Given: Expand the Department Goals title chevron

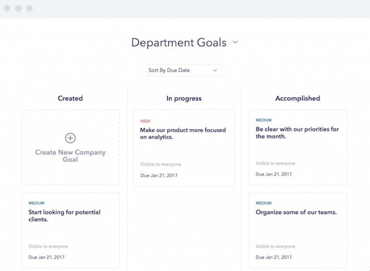Looking at the screenshot, I should coord(235,42).
